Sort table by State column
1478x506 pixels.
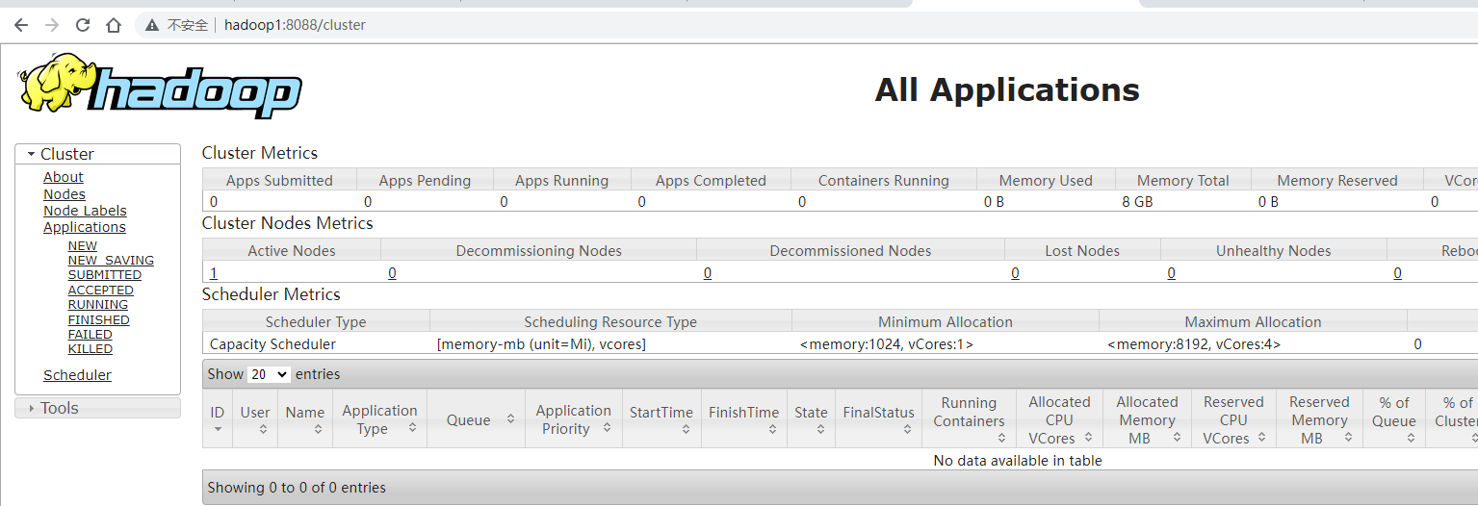[811, 419]
